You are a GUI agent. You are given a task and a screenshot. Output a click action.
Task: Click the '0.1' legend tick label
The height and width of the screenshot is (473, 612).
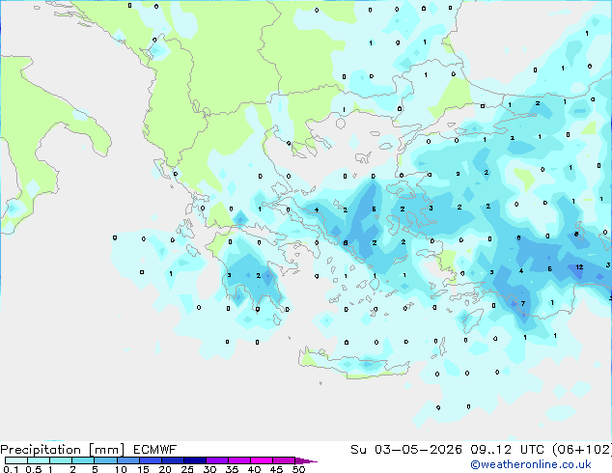[x=11, y=469]
